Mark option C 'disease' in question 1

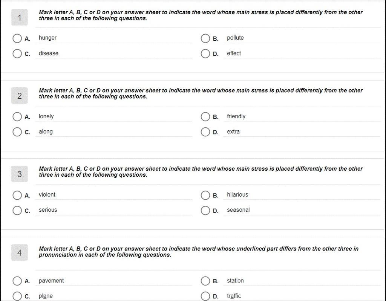pyautogui.click(x=17, y=53)
